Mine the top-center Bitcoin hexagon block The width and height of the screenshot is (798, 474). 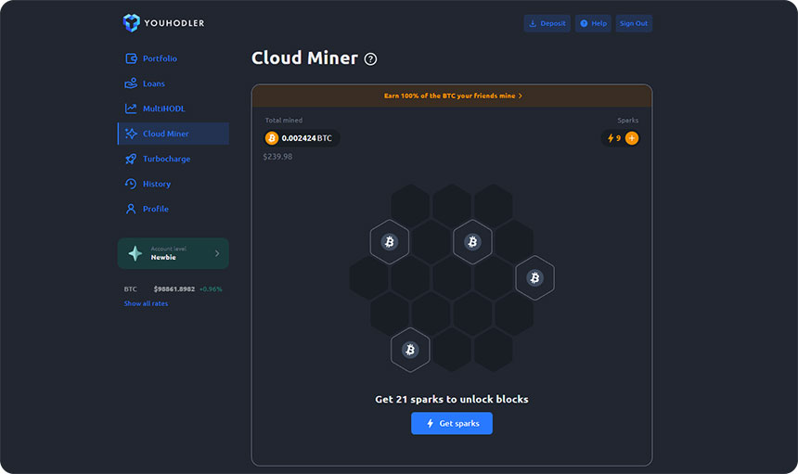[x=473, y=241]
